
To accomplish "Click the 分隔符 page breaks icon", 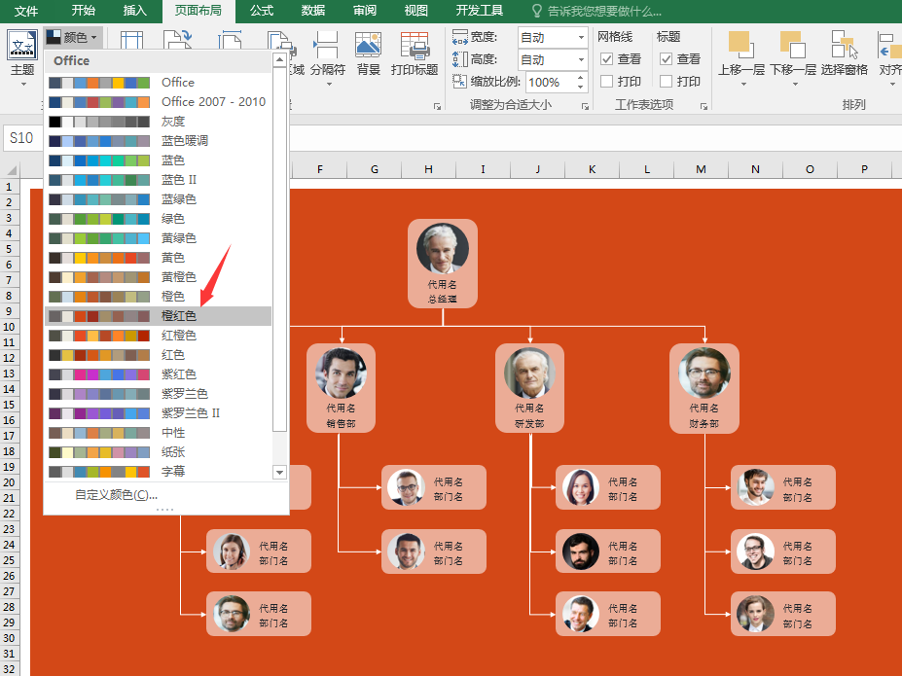I will tap(327, 45).
